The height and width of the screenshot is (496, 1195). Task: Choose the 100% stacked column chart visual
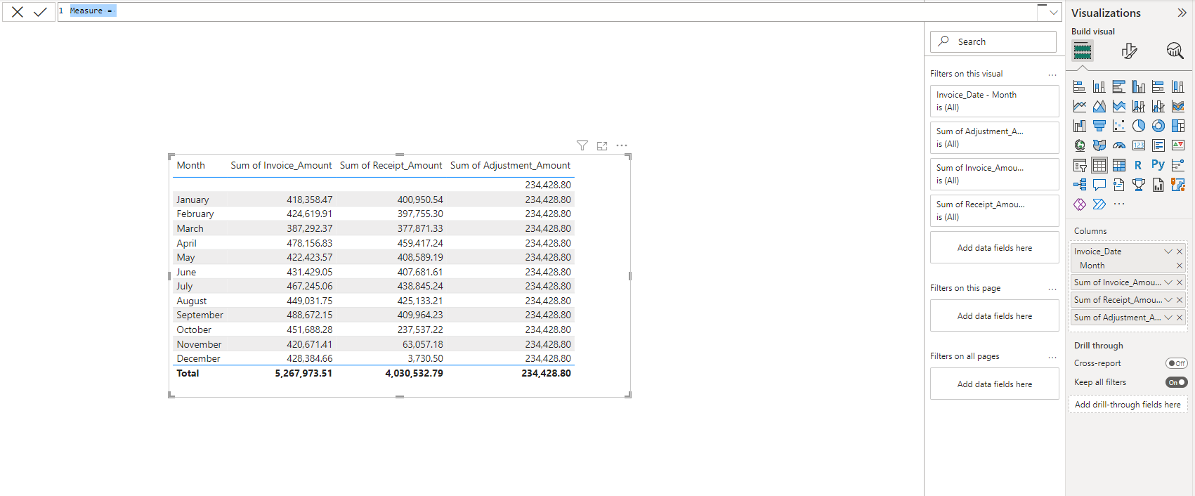coord(1178,86)
